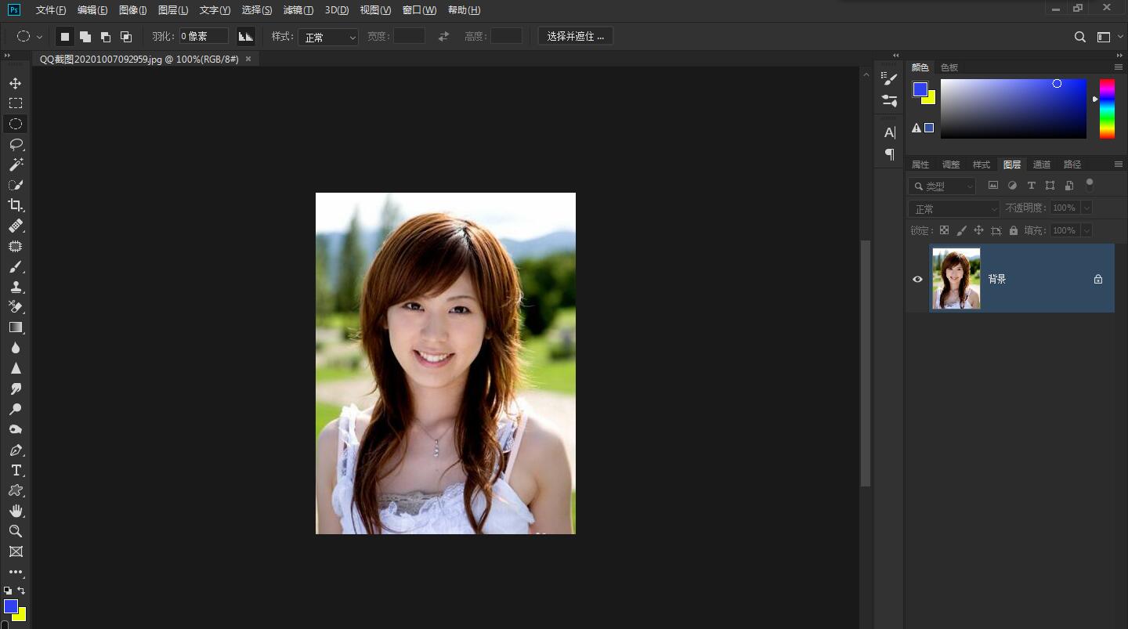Switch to the 通道 channels tab

(x=1041, y=164)
